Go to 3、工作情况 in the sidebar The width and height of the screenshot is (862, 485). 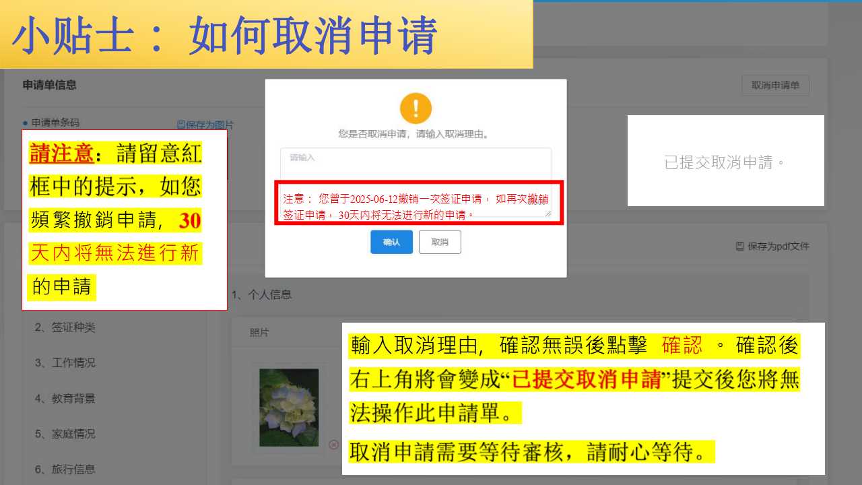pyautogui.click(x=65, y=363)
